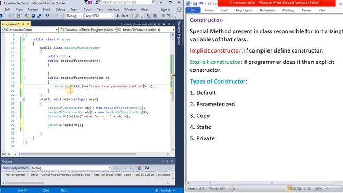Screen dimensions: 343x193
Task: Click the Undo icon in Visual Studio toolbar
Action: point(47,16)
